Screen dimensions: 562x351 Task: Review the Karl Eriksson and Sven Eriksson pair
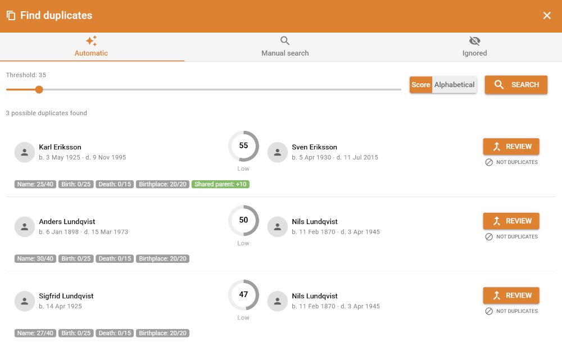(x=511, y=147)
